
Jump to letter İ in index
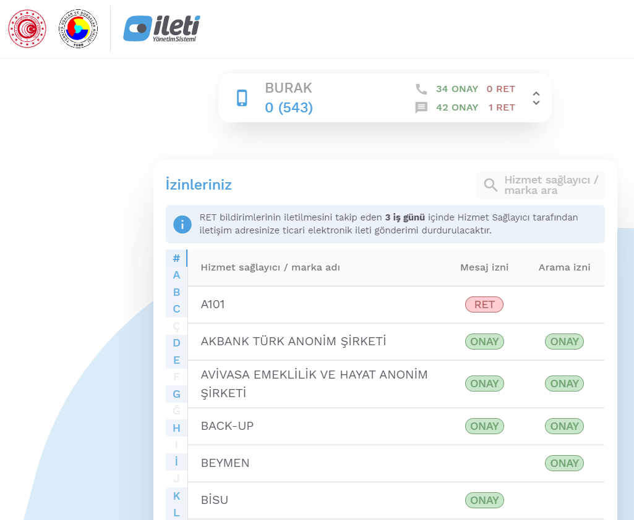click(x=176, y=462)
